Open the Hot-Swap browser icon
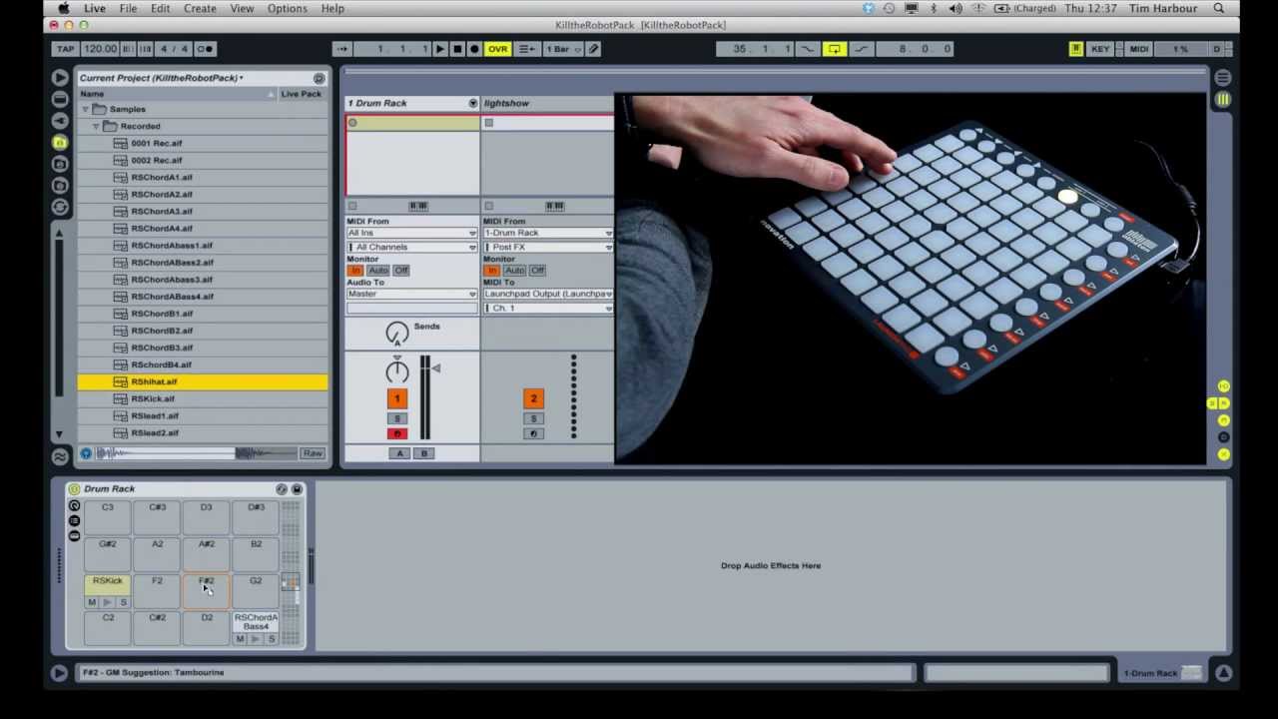 [x=60, y=207]
